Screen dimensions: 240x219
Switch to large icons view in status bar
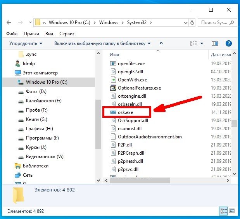tap(232, 211)
